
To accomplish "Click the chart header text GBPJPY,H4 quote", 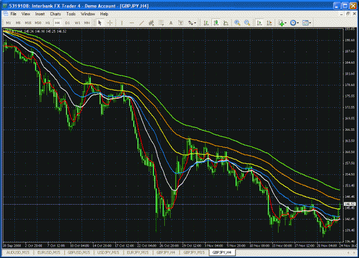I will (36, 32).
